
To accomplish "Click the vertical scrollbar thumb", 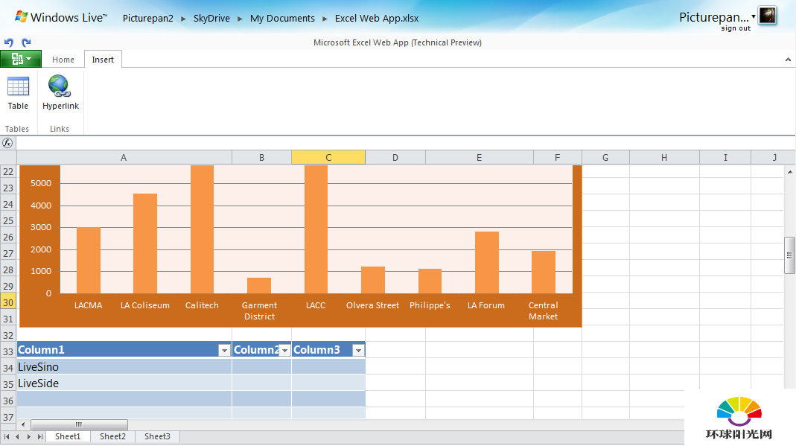I will [789, 255].
